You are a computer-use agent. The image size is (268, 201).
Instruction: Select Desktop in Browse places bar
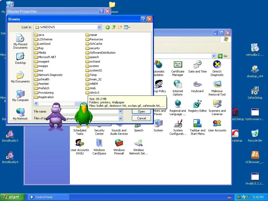pos(20,58)
